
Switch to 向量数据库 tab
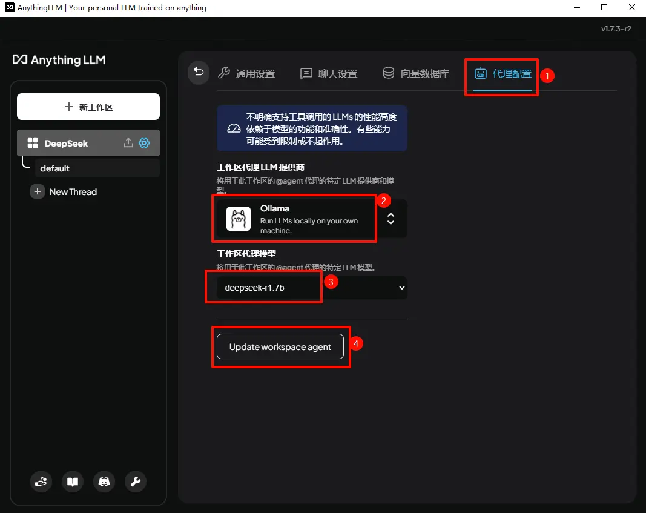point(416,74)
